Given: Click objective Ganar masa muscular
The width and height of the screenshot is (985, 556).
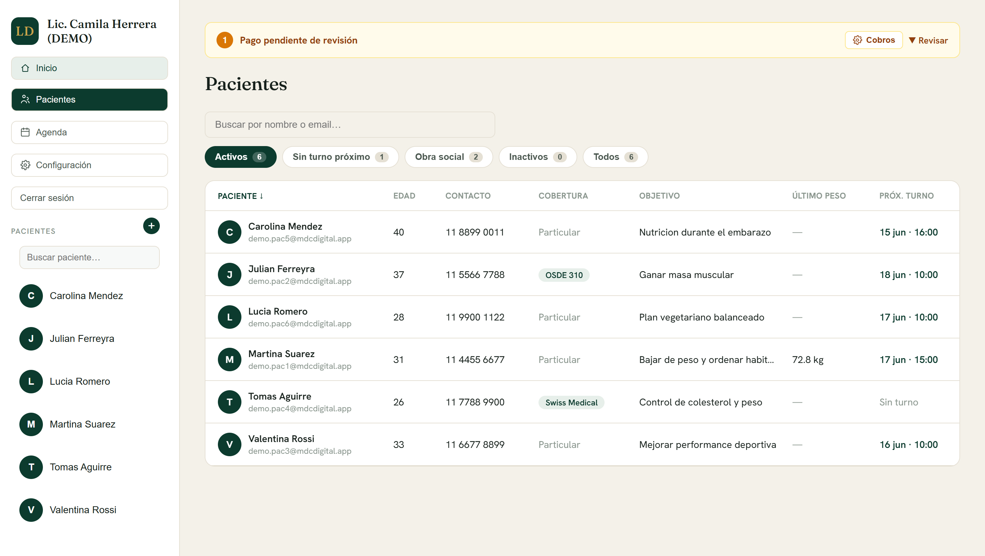Looking at the screenshot, I should click(x=686, y=275).
